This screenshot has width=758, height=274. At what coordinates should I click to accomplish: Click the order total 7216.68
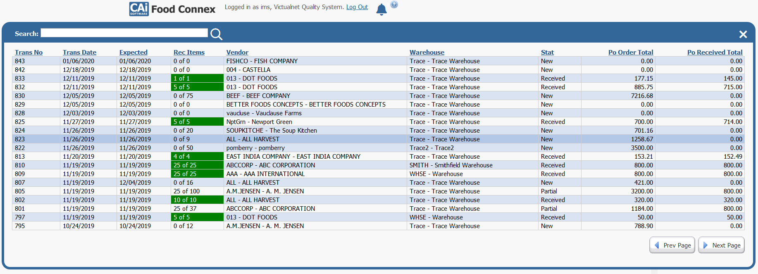tap(642, 96)
